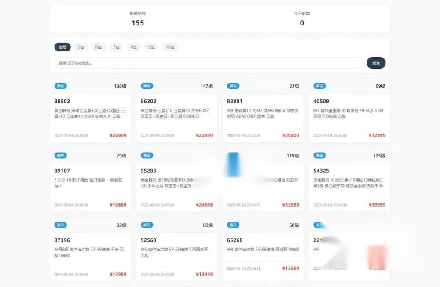440x287 pixels.
Task: Click the 68级 label above 52560
Action: click(x=208, y=225)
